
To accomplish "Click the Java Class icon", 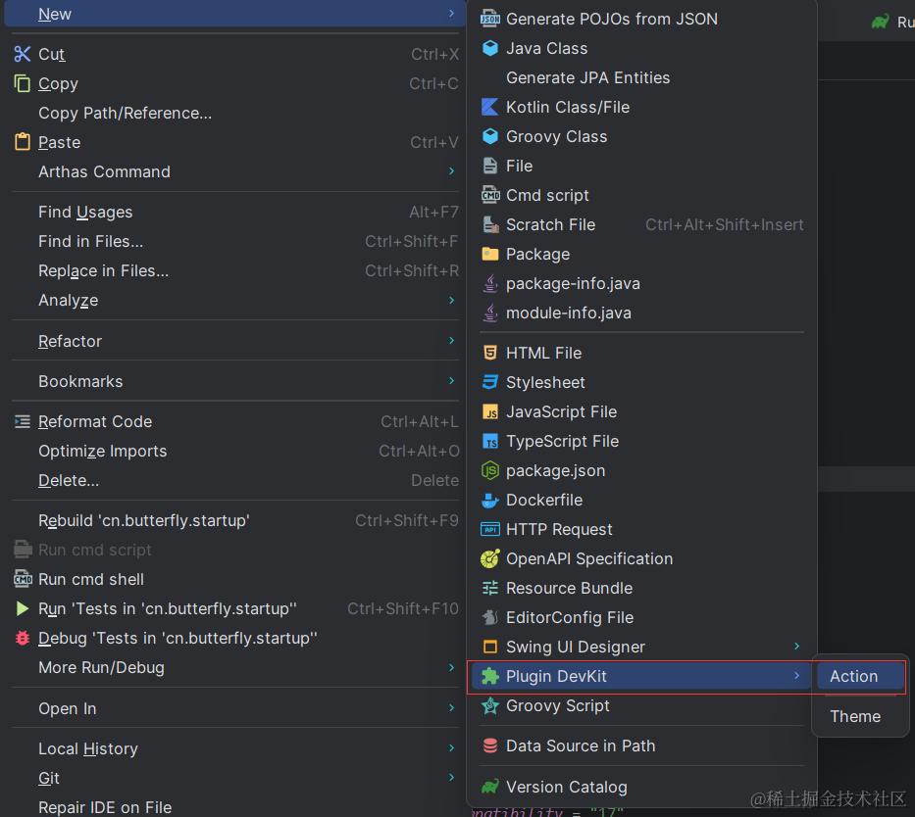I will pos(490,48).
